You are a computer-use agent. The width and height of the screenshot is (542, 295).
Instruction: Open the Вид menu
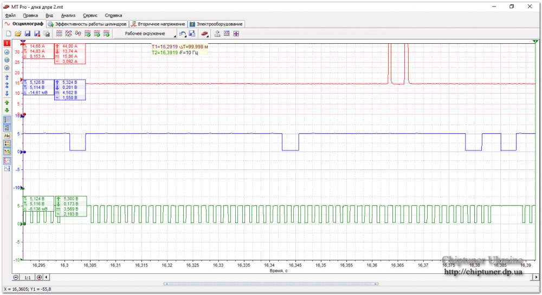[x=49, y=16]
